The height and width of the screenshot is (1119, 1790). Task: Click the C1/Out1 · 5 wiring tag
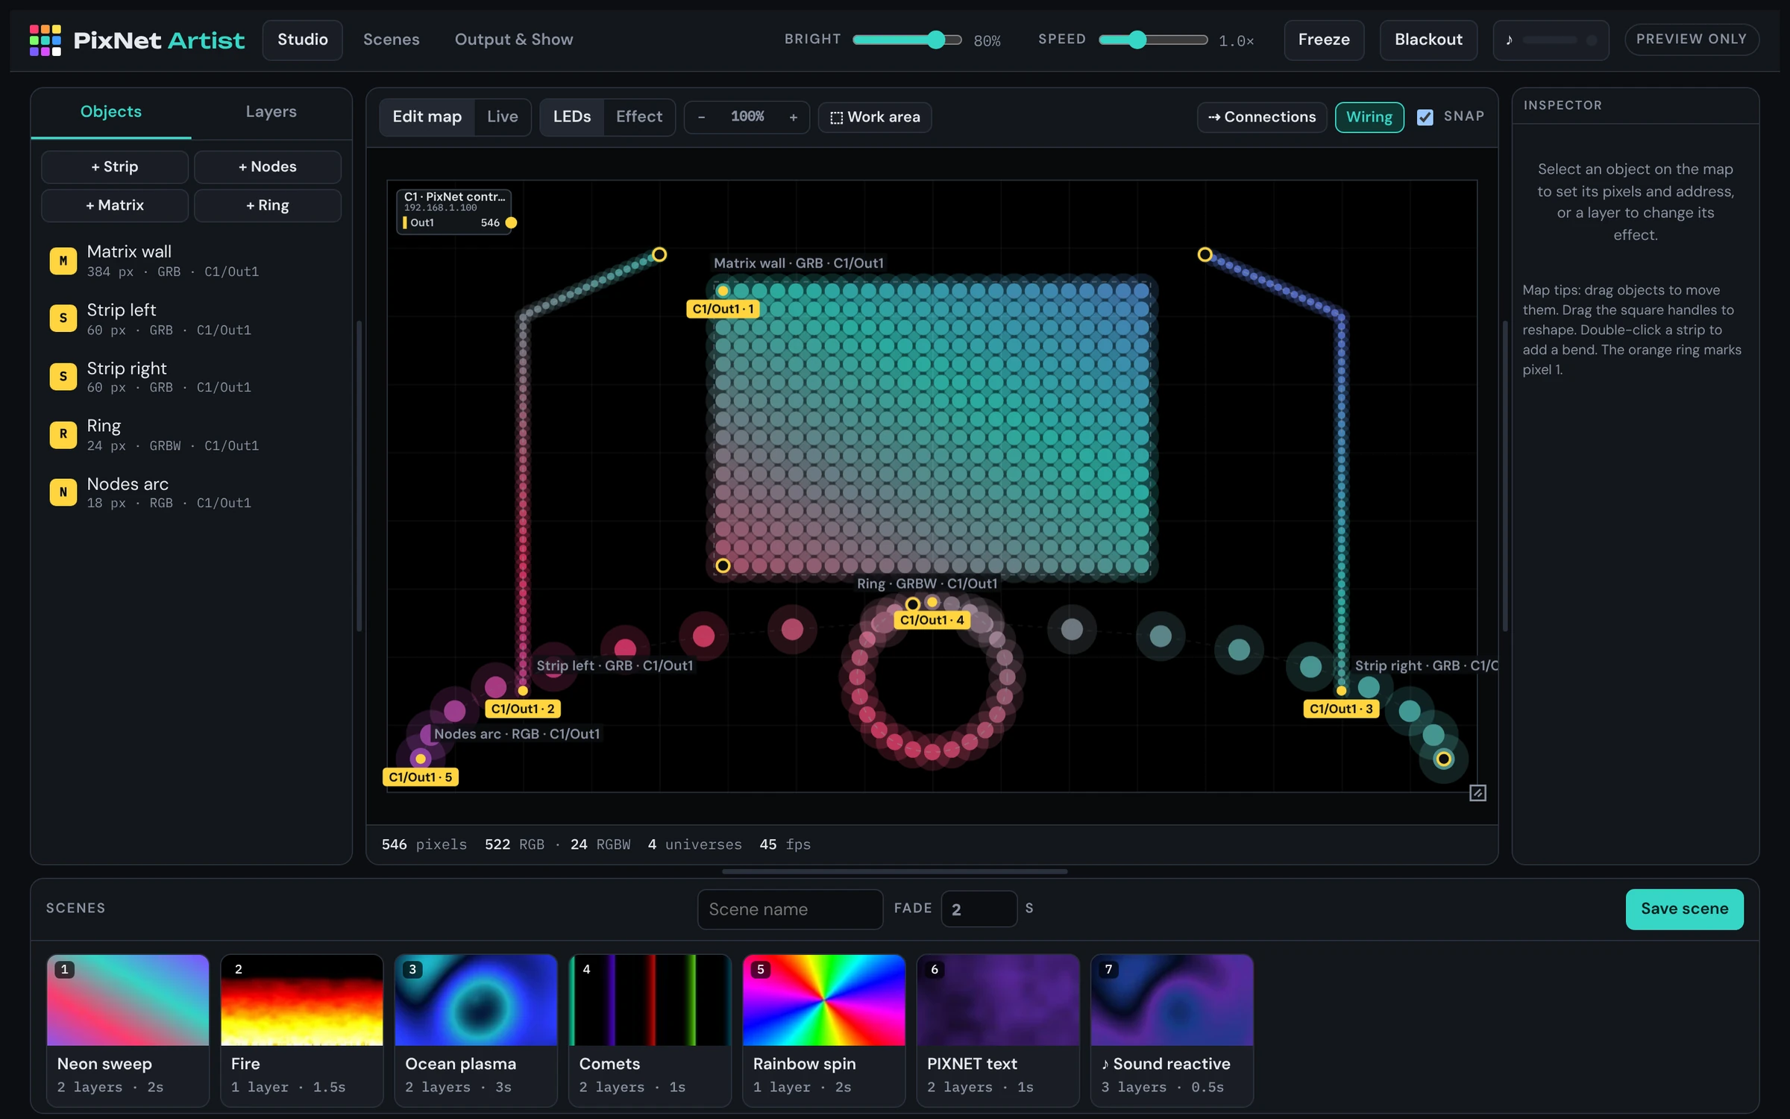click(420, 777)
